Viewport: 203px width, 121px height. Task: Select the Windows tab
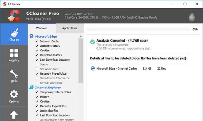coord(42,28)
